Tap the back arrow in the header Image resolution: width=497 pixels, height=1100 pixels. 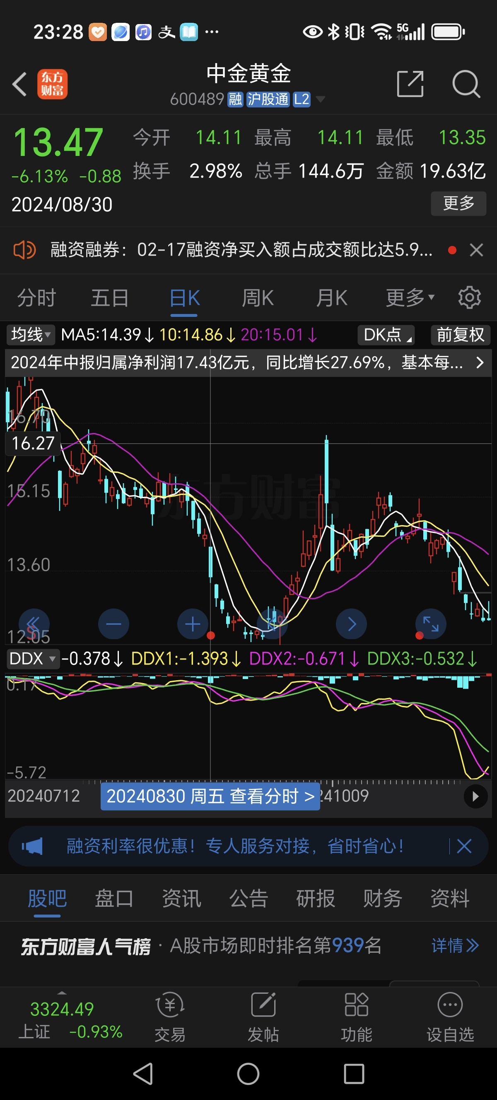(x=20, y=84)
